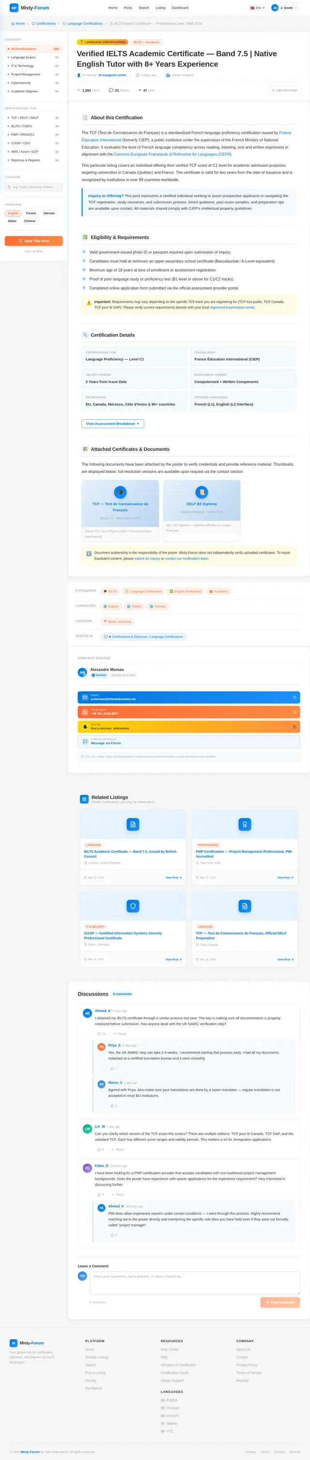The image size is (310, 1460).
Task: Open the Dashboard nav item
Action: click(x=180, y=8)
